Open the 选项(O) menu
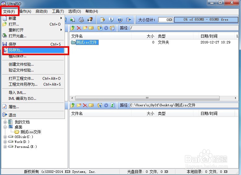 75,11
